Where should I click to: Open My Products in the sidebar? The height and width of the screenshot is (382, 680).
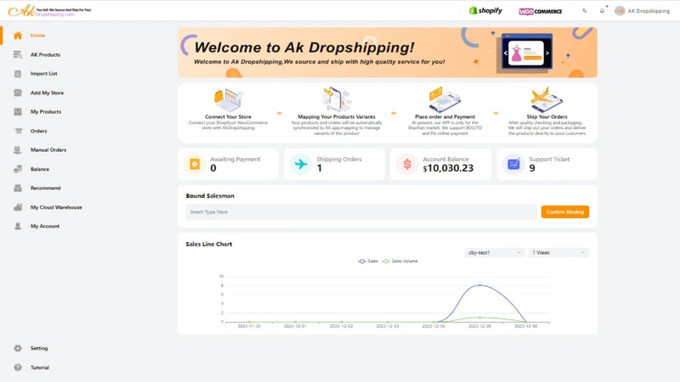pyautogui.click(x=46, y=112)
